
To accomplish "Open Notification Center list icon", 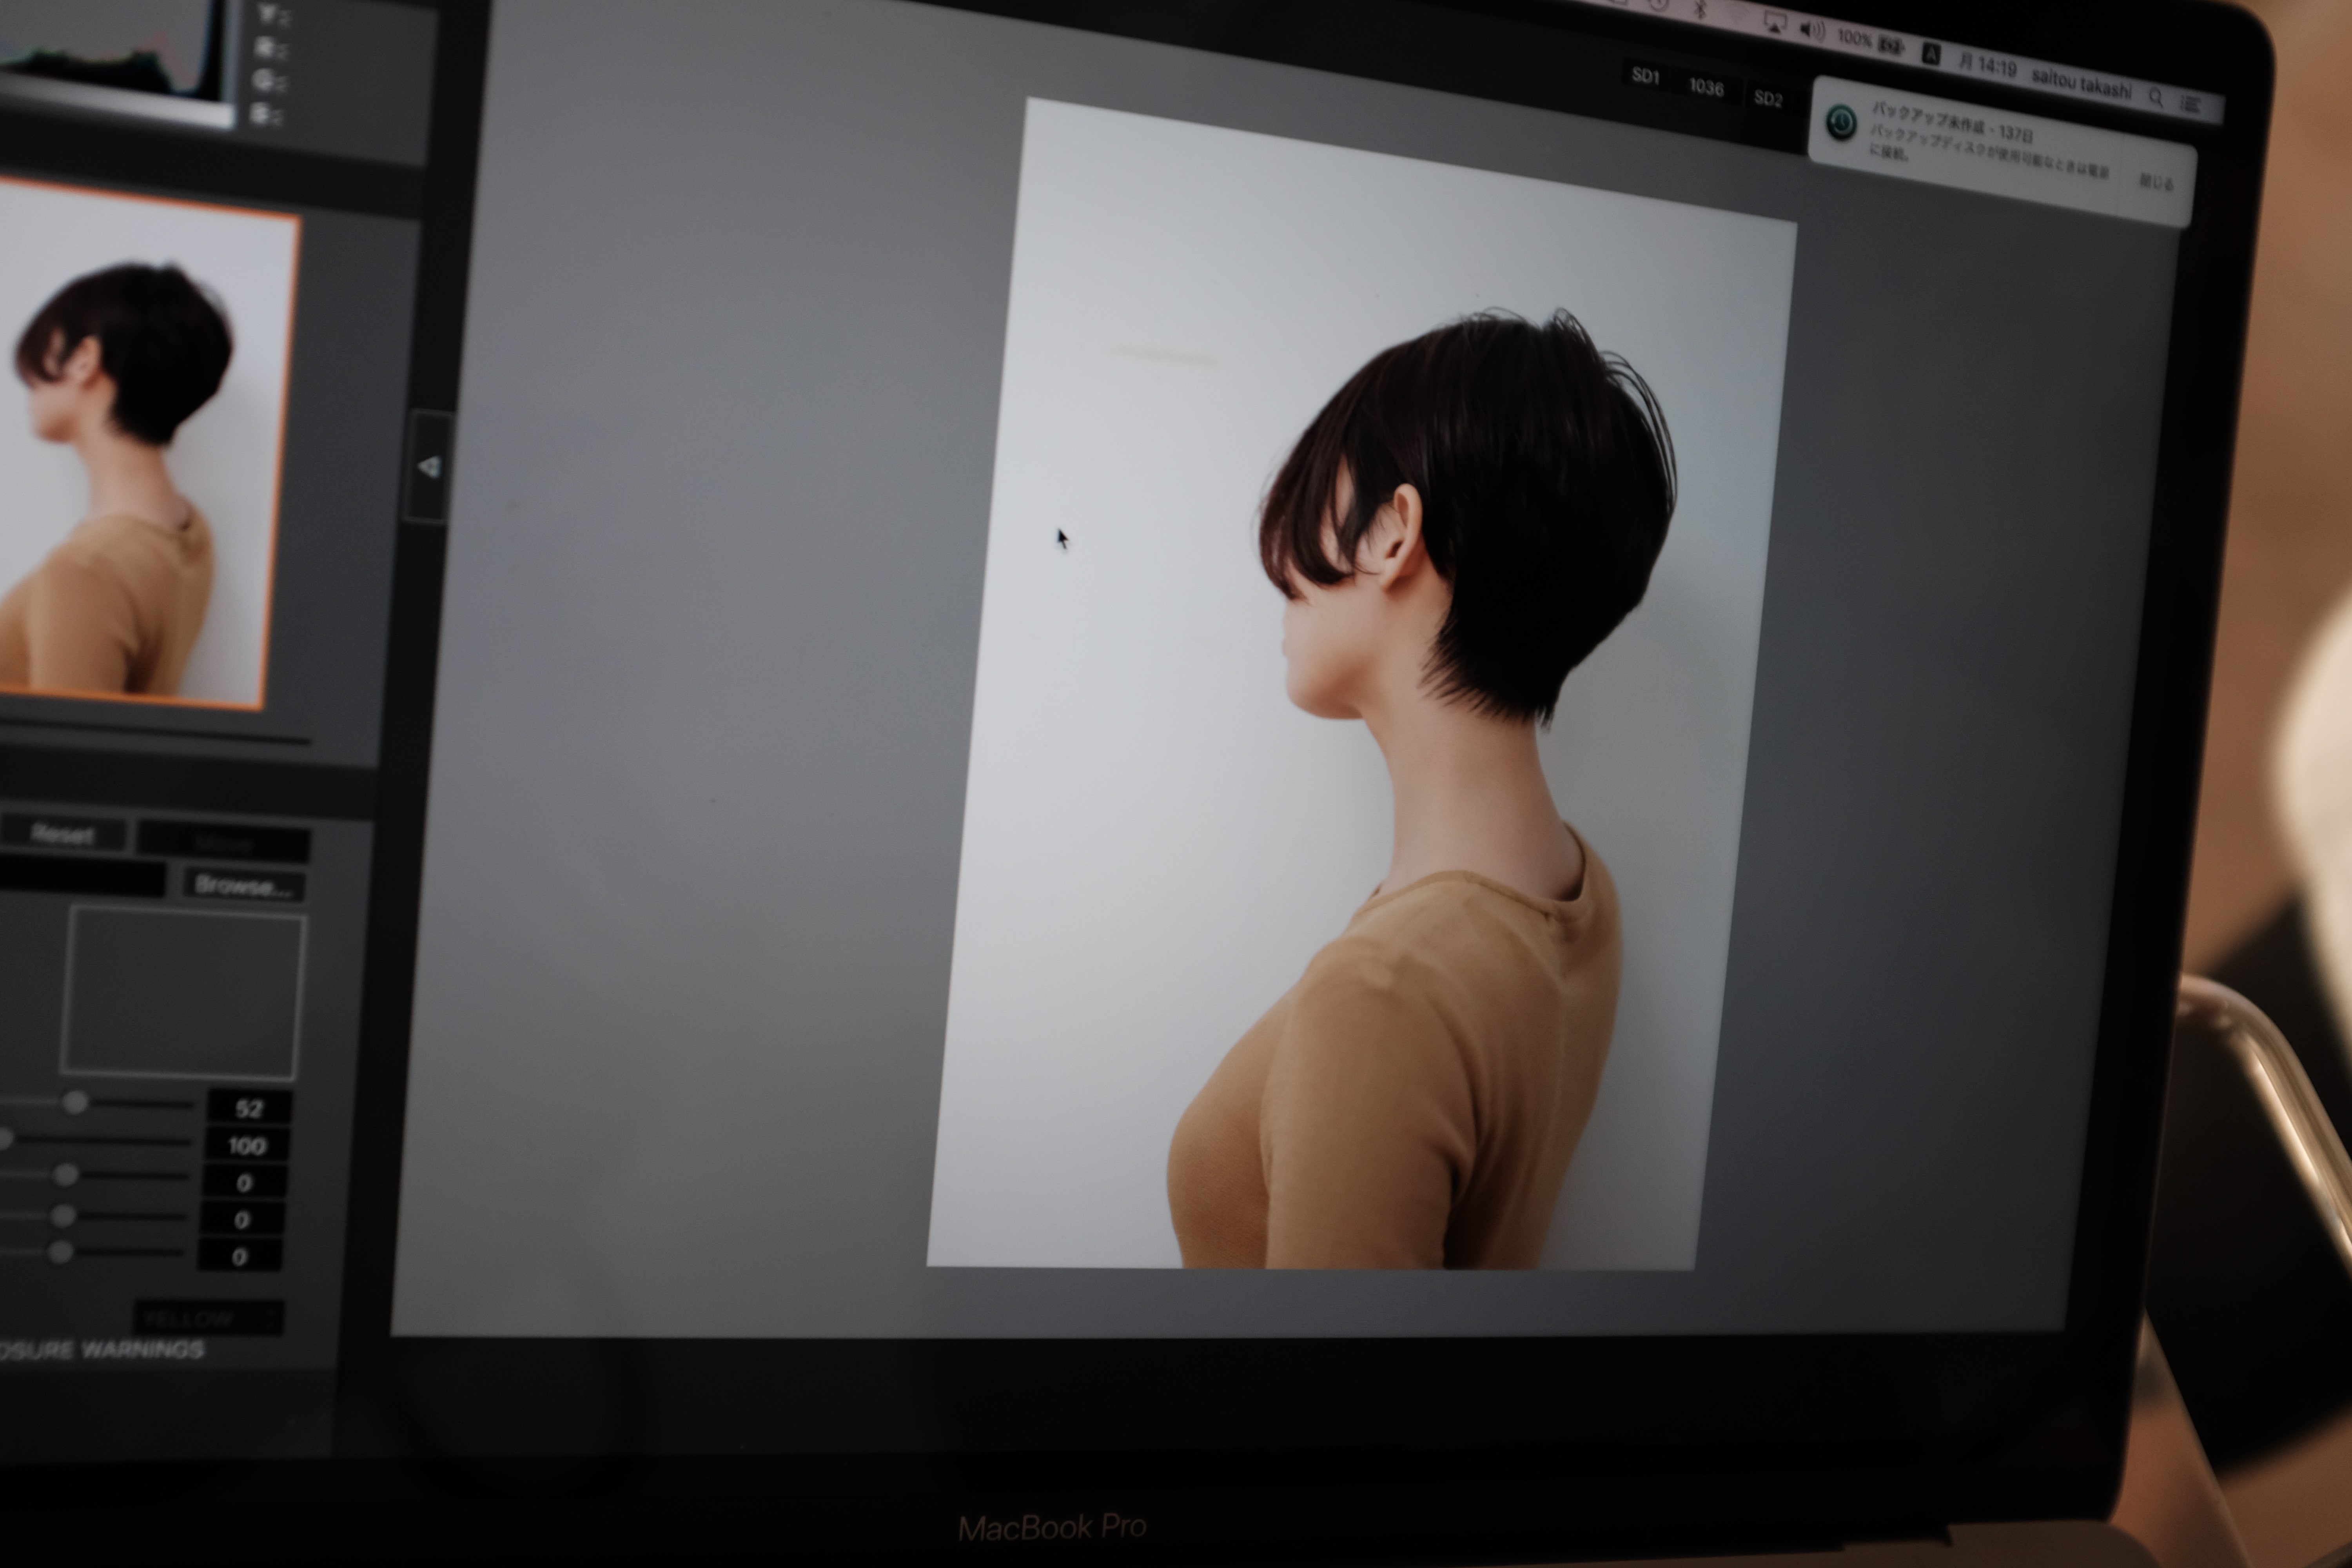I will 2191,104.
